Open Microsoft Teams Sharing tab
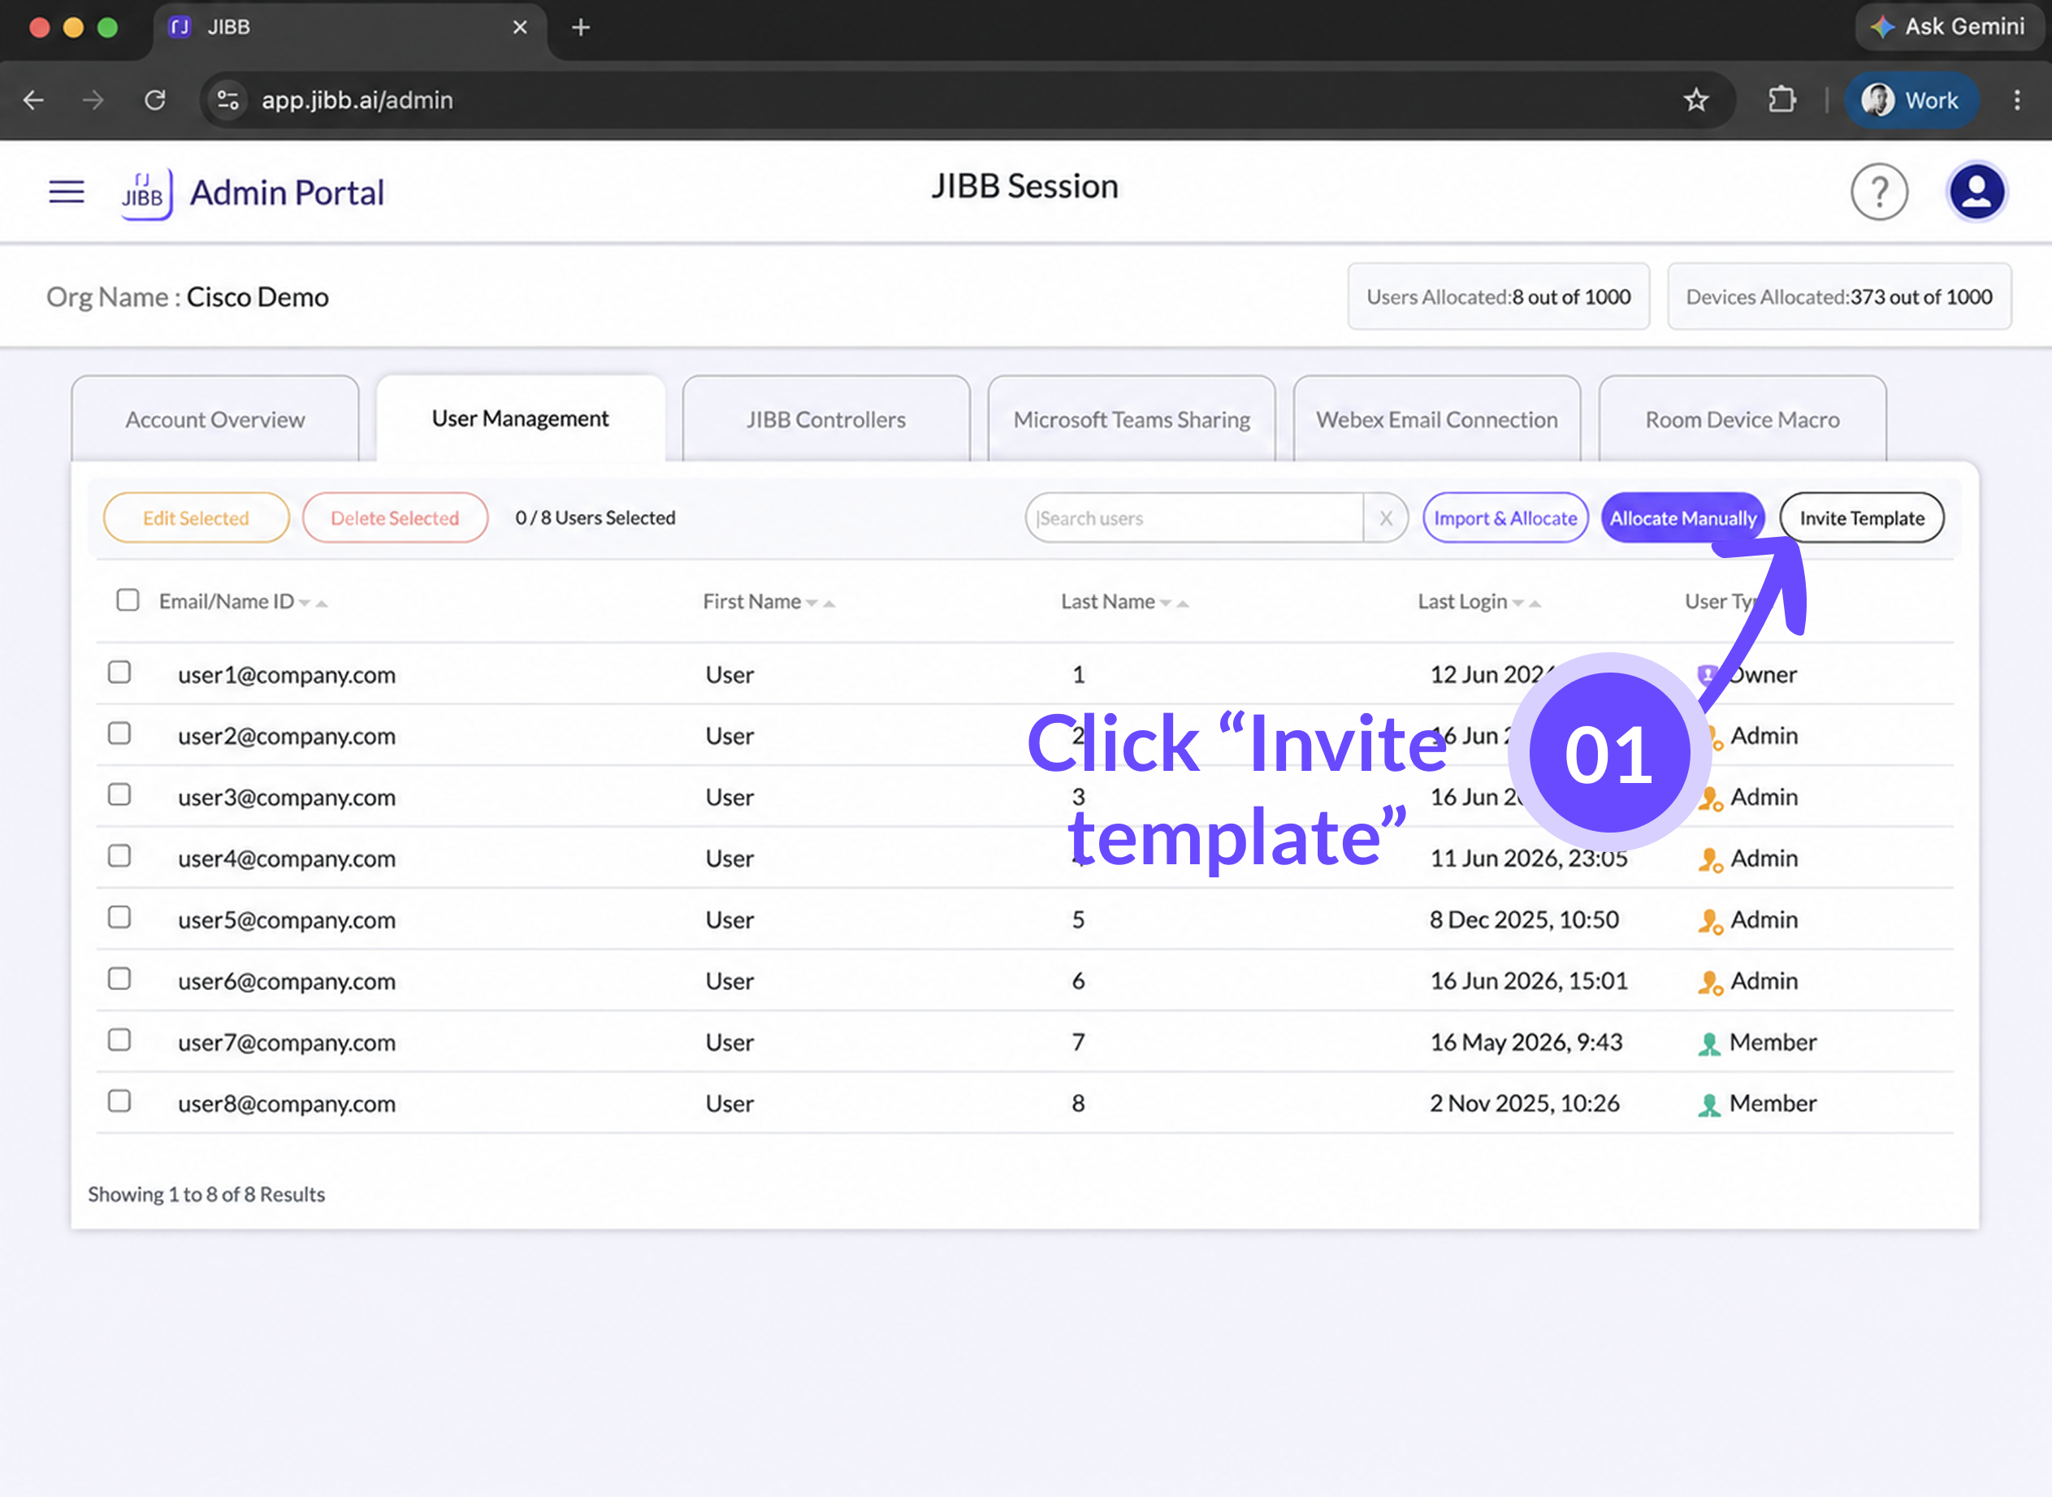Screen dimensions: 2052x1497 tap(1131, 420)
